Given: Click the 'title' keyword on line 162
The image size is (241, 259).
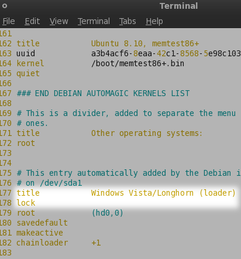Looking at the screenshot, I should [28, 43].
